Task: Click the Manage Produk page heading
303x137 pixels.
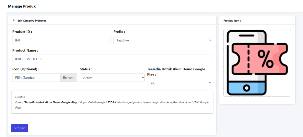Action: [22, 6]
